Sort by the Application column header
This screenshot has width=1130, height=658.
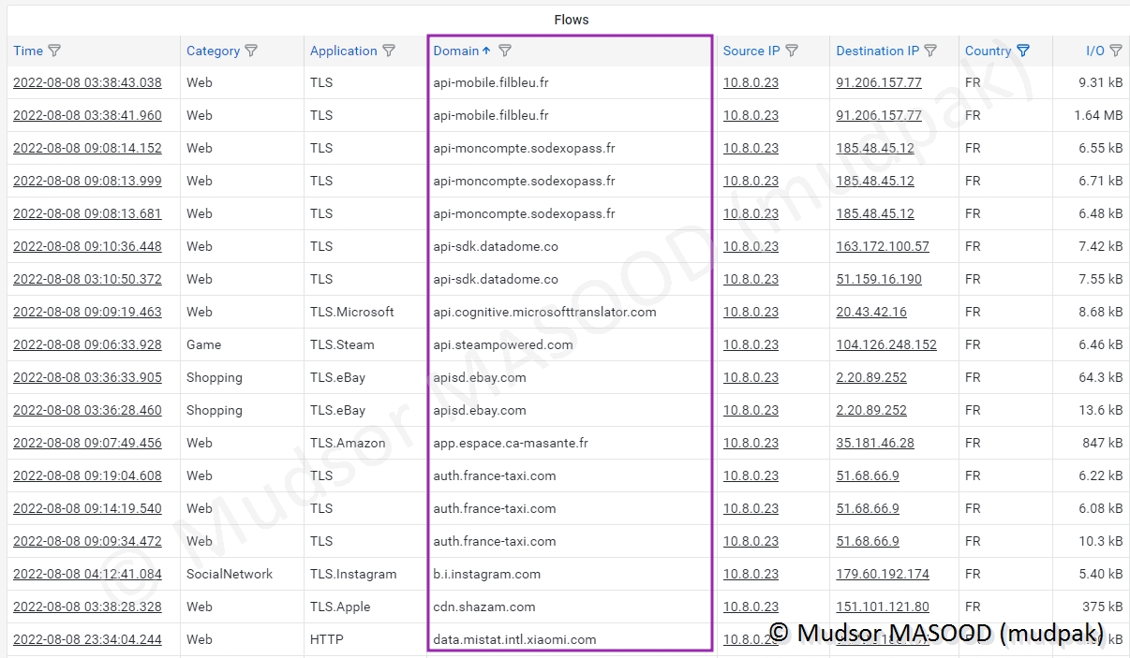343,51
